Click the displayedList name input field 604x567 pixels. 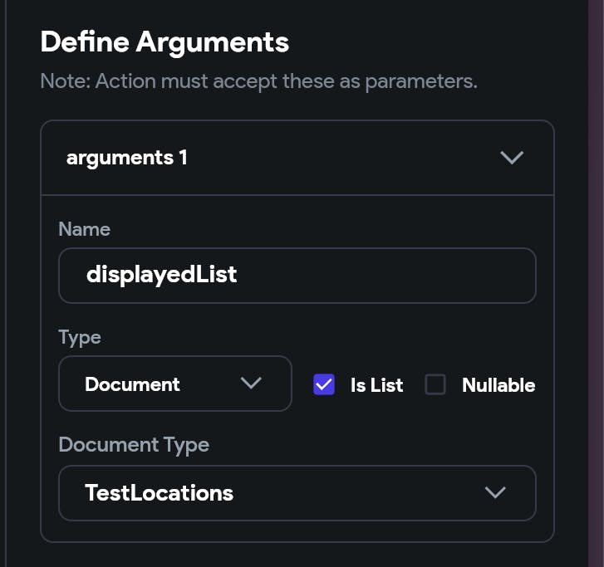[297, 275]
